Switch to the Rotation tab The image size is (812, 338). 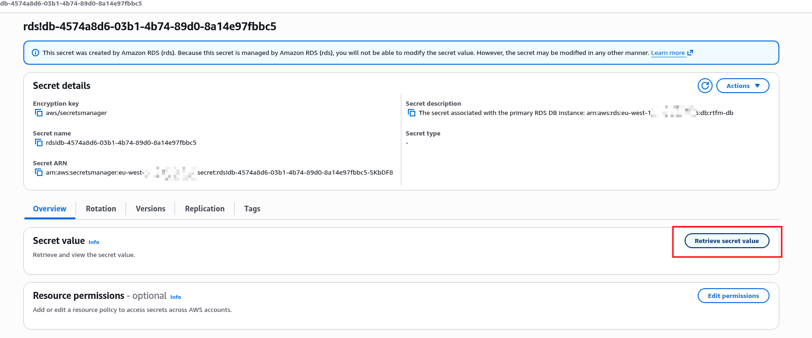(x=101, y=209)
